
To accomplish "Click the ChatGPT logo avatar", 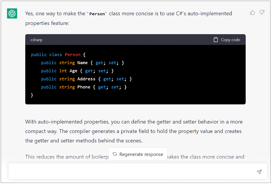I will [x=12, y=14].
